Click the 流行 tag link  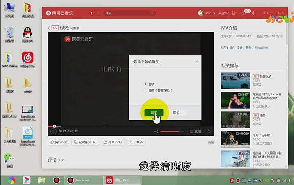(239, 48)
